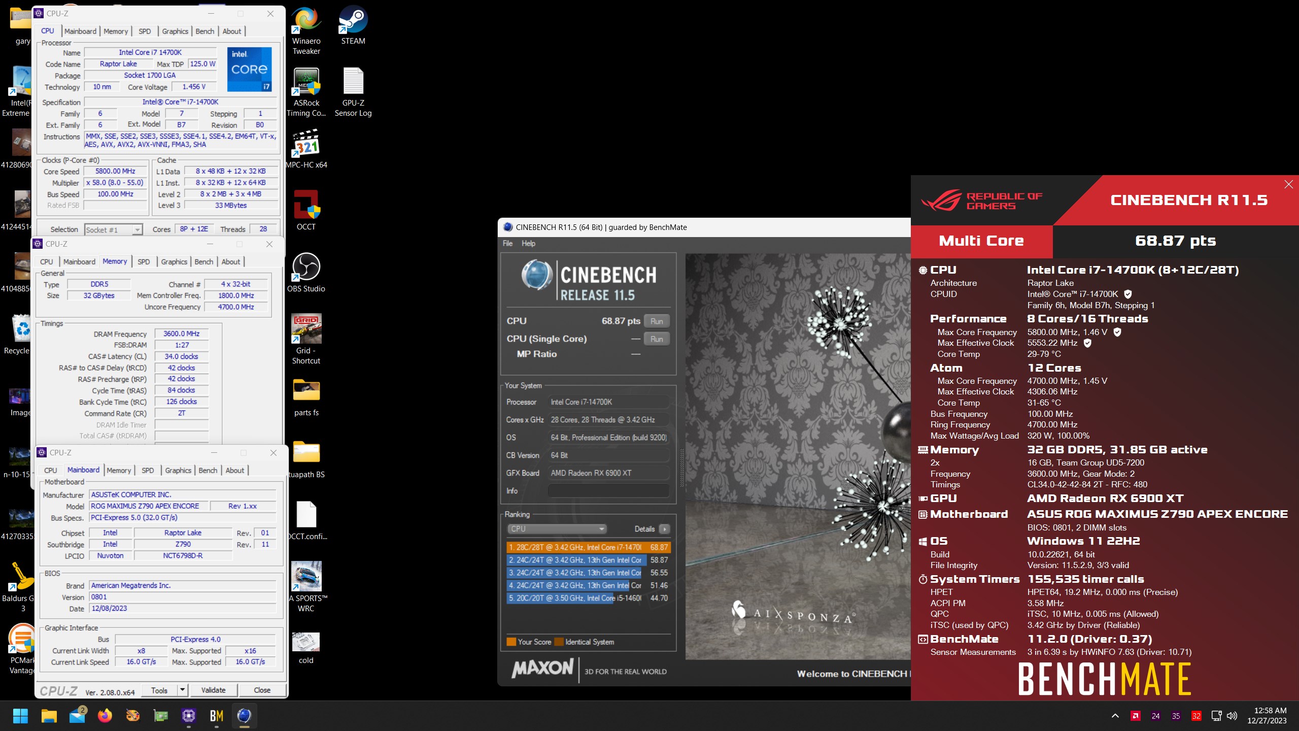Viewport: 1299px width, 731px height.
Task: Open Winaero Tweaker desktop icon
Action: pyautogui.click(x=306, y=30)
